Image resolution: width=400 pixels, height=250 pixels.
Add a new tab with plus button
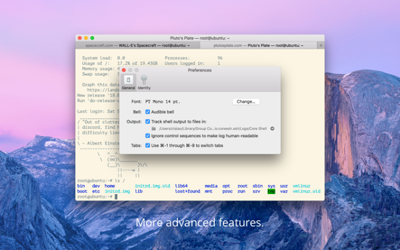321,45
